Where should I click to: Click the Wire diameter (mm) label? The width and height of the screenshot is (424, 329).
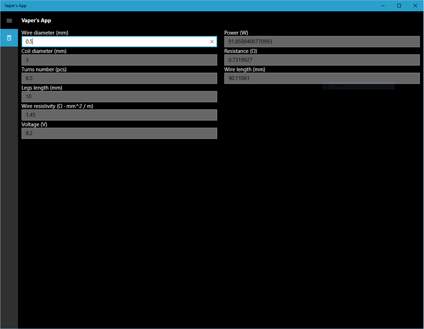[x=45, y=33]
